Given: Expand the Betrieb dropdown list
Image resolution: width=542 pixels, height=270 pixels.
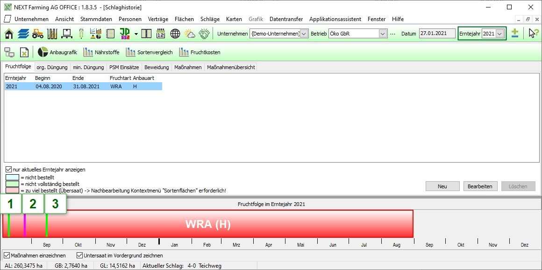Looking at the screenshot, I should pos(383,34).
